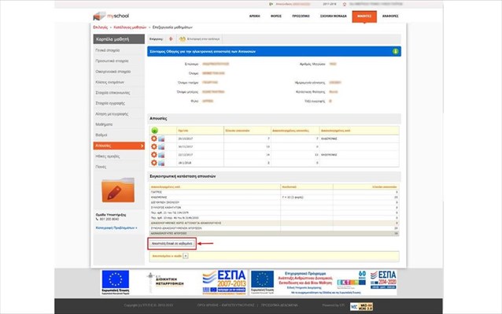Click the green add-absence icon in the table header
This screenshot has height=314, width=502.
(x=154, y=131)
